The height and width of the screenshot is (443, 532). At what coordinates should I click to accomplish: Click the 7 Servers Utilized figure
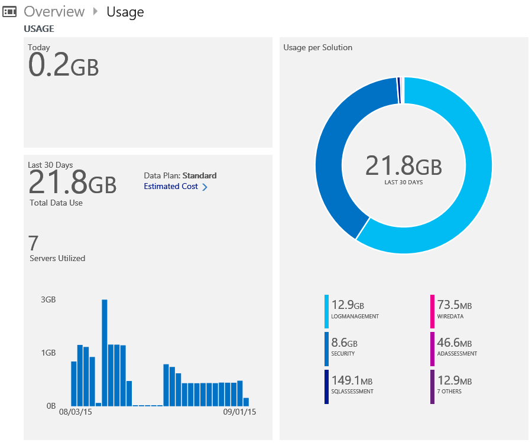click(34, 243)
